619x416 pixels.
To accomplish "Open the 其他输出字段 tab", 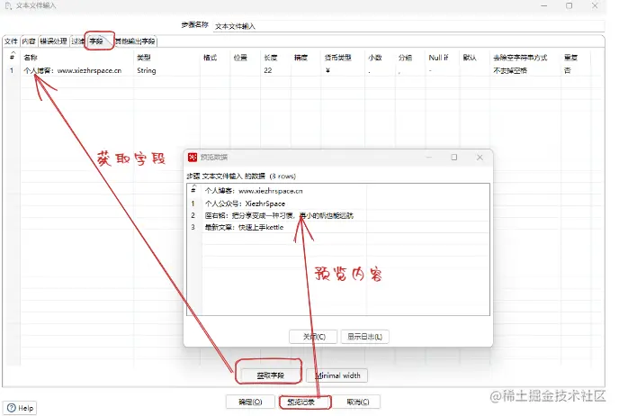I will (x=135, y=41).
